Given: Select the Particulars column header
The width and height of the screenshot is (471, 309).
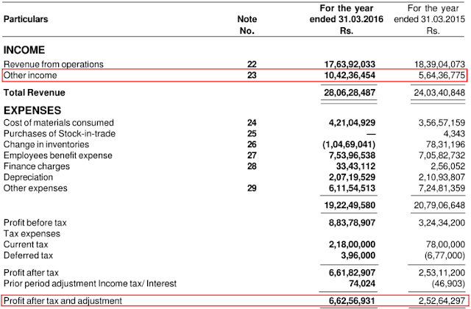Looking at the screenshot, I should click(26, 19).
